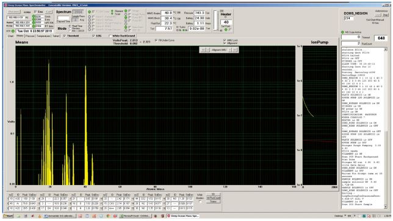The height and width of the screenshot is (221, 393).
Task: Switch to the Temperature tab
Action: tap(43, 36)
